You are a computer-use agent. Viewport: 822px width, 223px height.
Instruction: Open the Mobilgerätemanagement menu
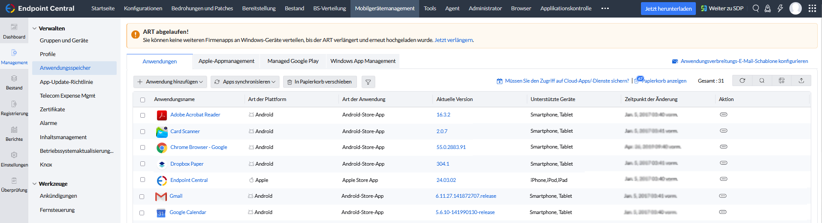point(385,9)
